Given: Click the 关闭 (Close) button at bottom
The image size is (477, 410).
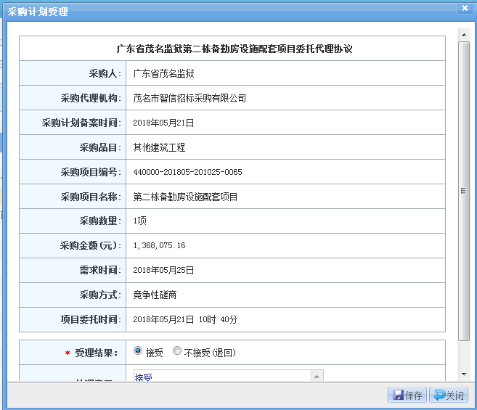Looking at the screenshot, I should click(448, 395).
